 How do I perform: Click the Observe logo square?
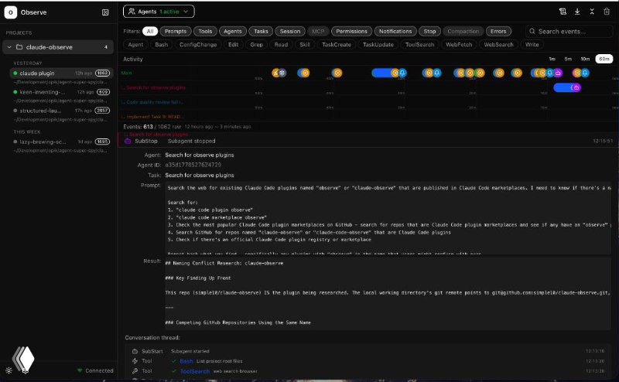point(10,12)
